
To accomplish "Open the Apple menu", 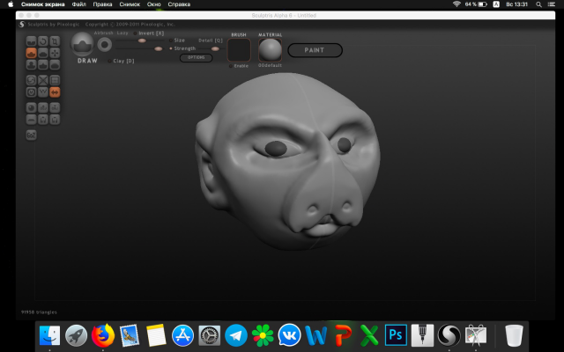I will (x=11, y=4).
